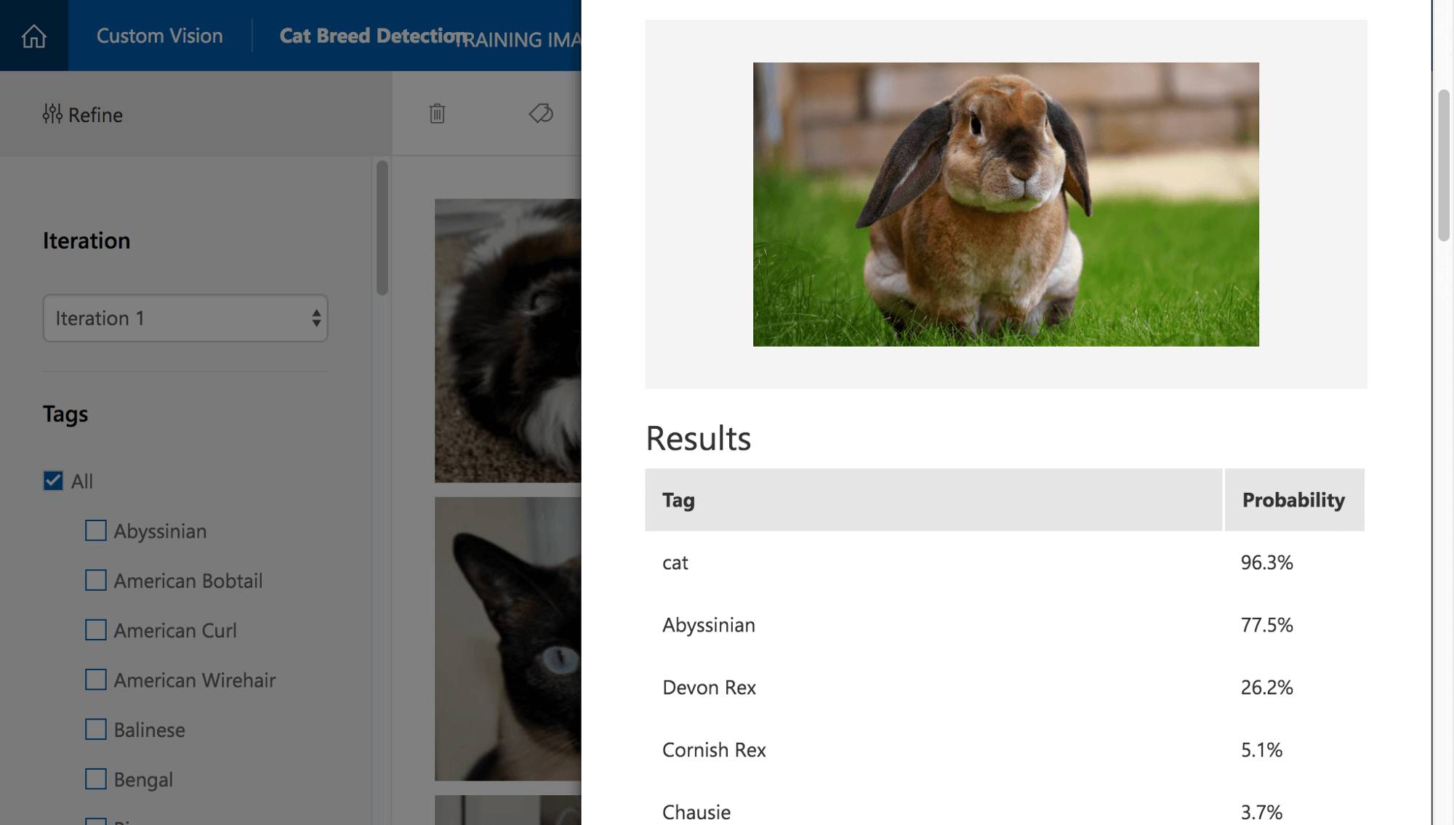Click the trash delete icon

coord(437,113)
